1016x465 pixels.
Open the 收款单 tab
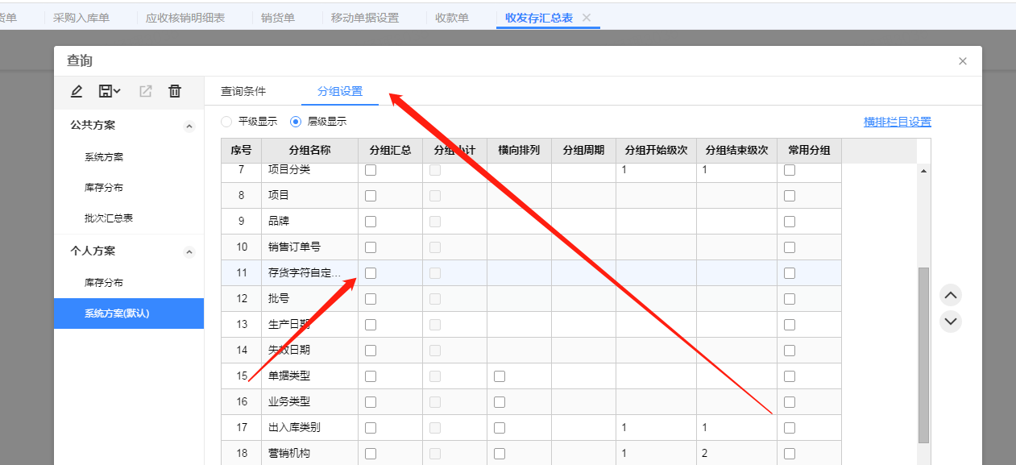pyautogui.click(x=452, y=18)
